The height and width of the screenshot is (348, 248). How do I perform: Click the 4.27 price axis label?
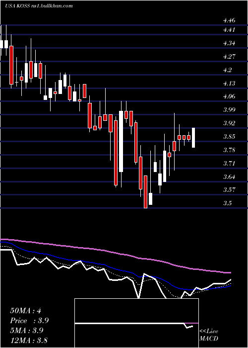(x=229, y=57)
